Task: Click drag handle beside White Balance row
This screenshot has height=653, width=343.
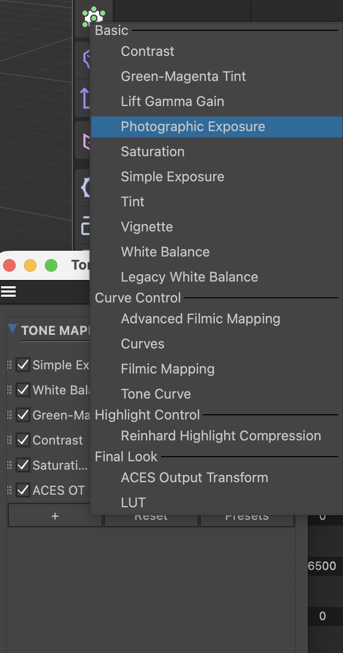Action: [9, 390]
